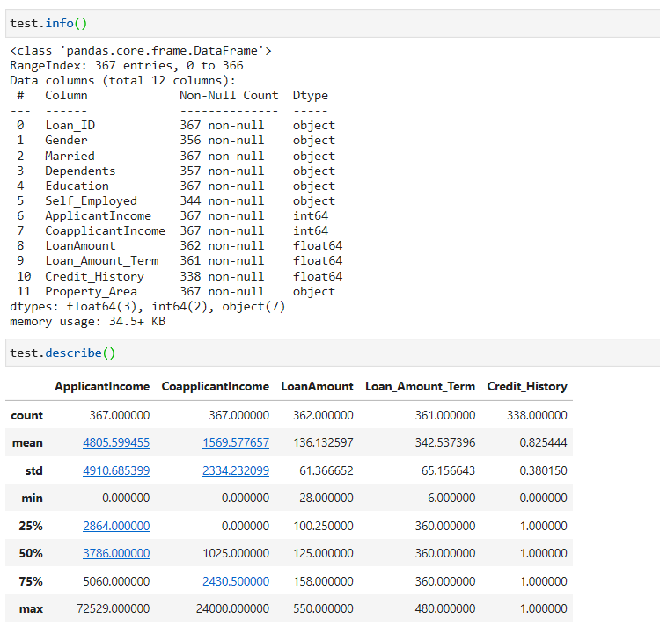Screen dimensions: 660x634
Task: Click the Gender row in info output
Action: pyautogui.click(x=176, y=140)
